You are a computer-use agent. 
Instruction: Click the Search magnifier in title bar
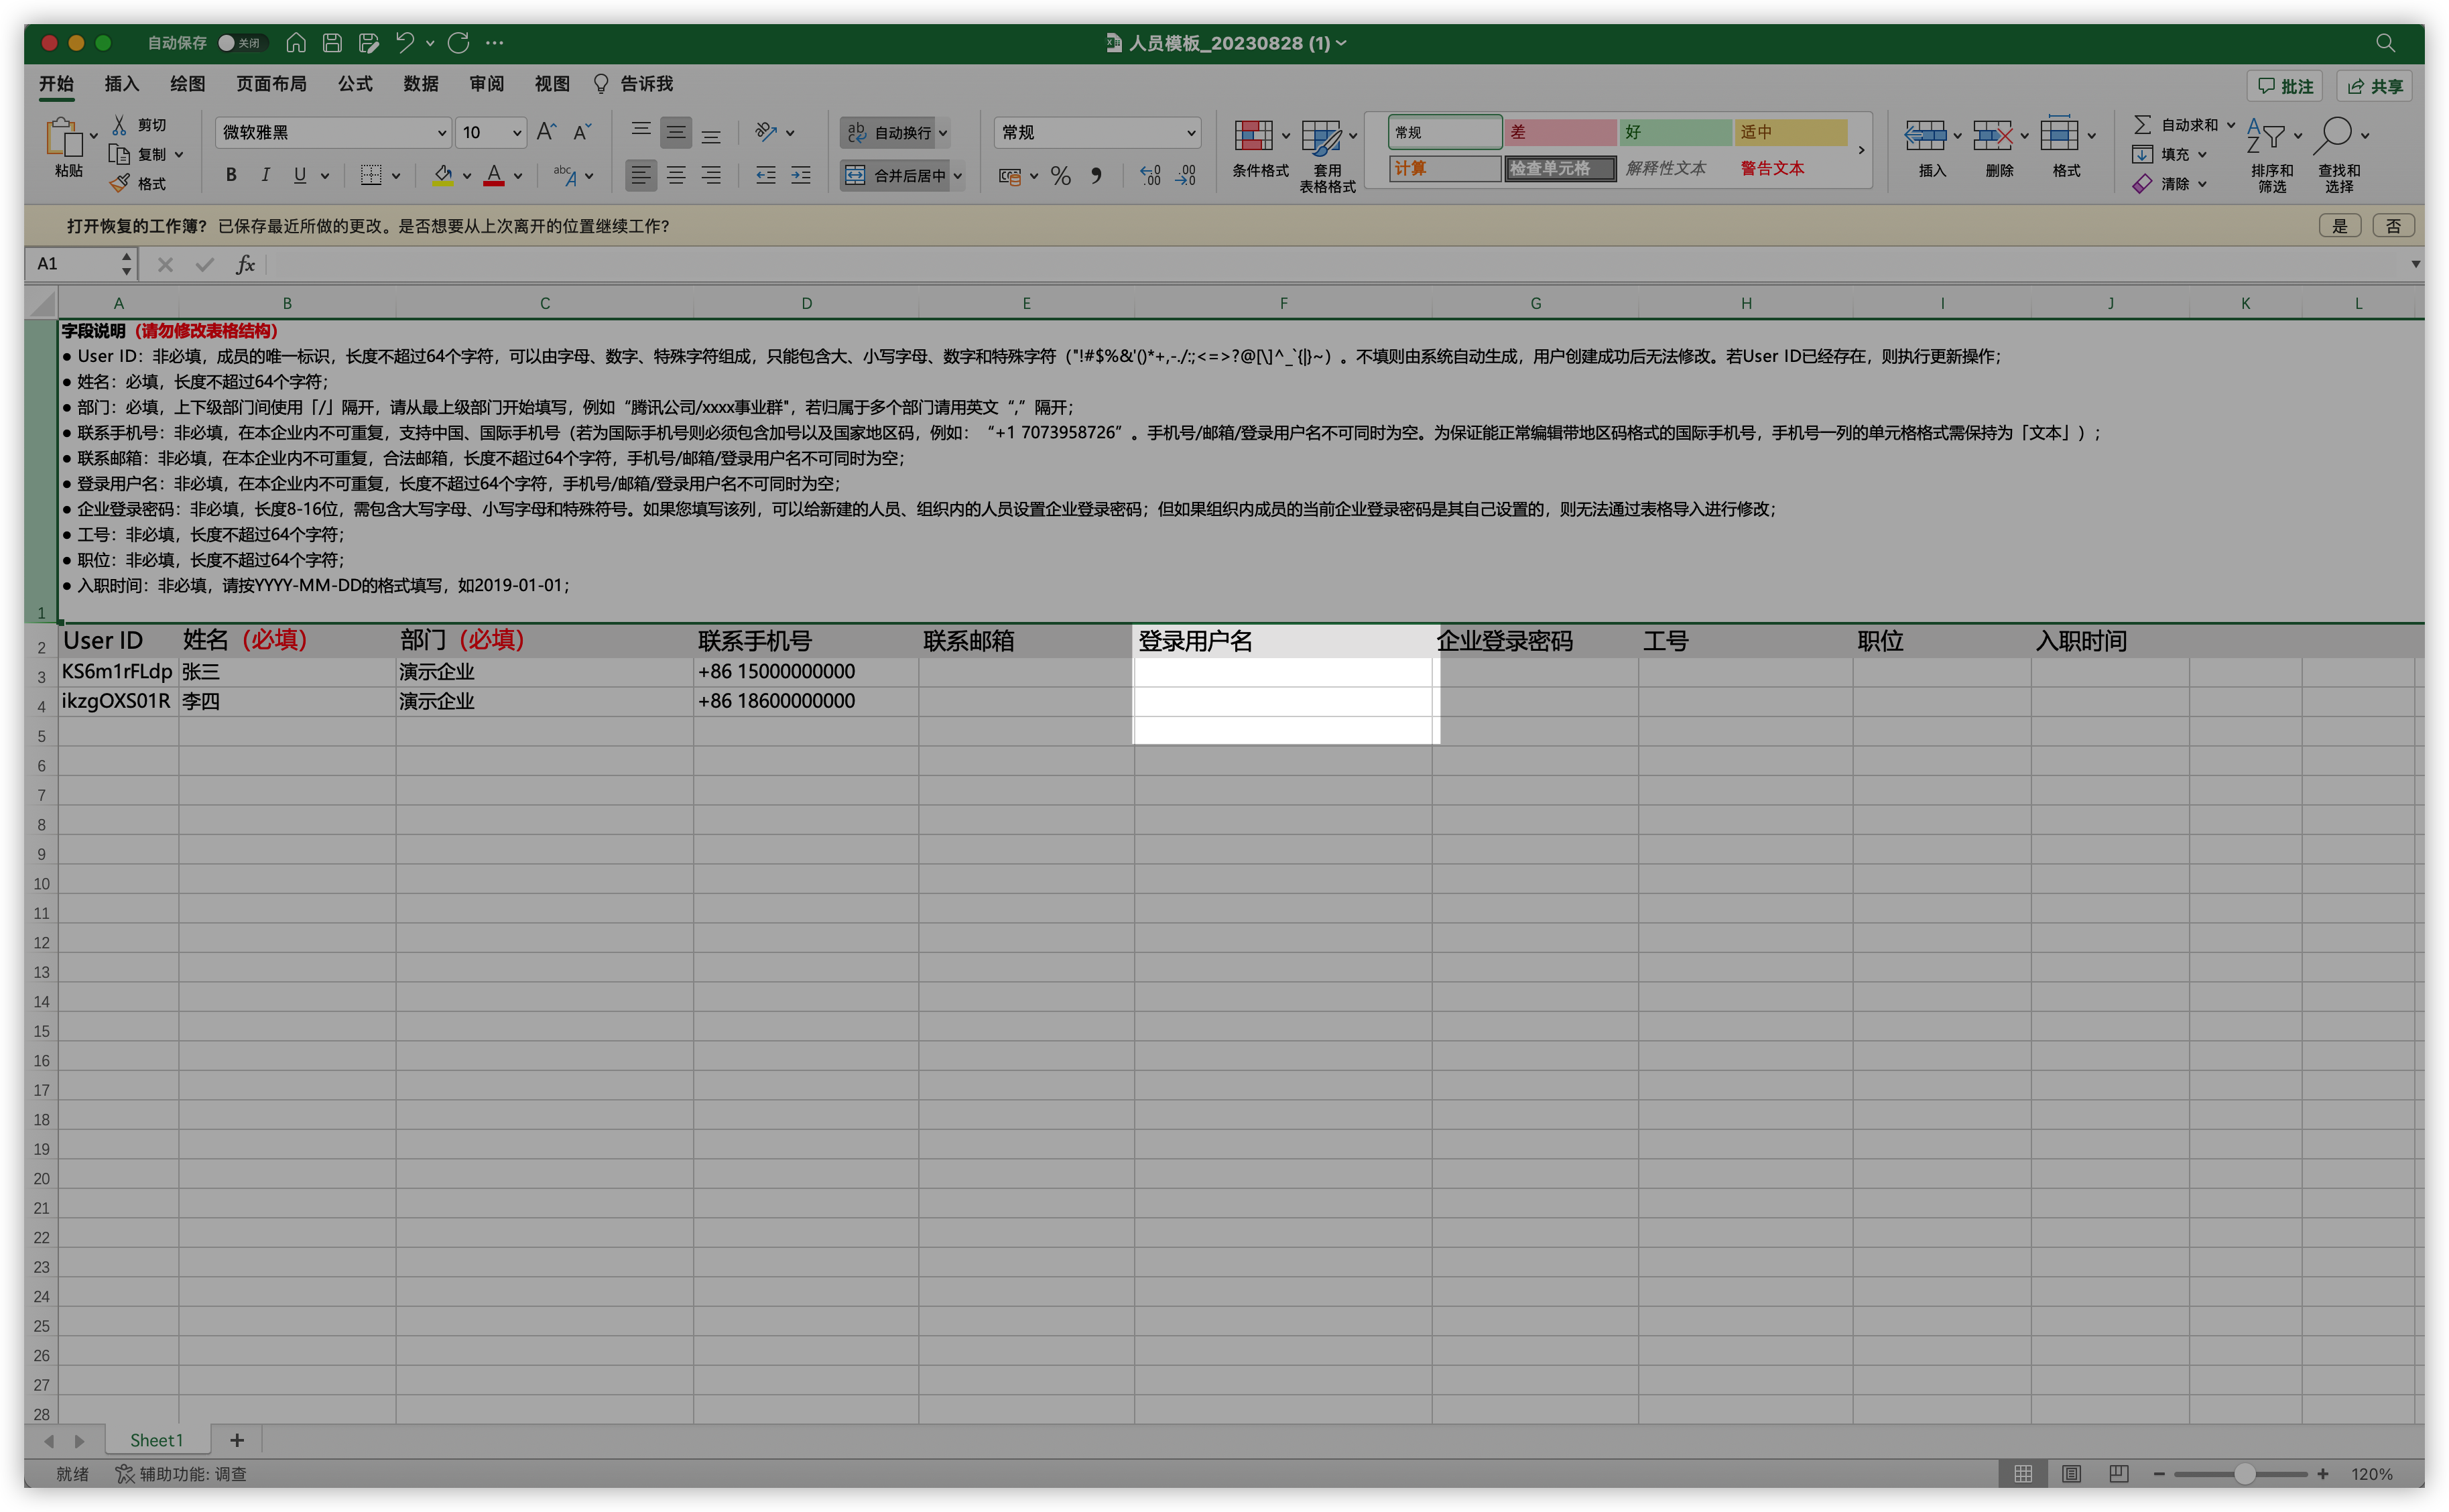pyautogui.click(x=2385, y=43)
